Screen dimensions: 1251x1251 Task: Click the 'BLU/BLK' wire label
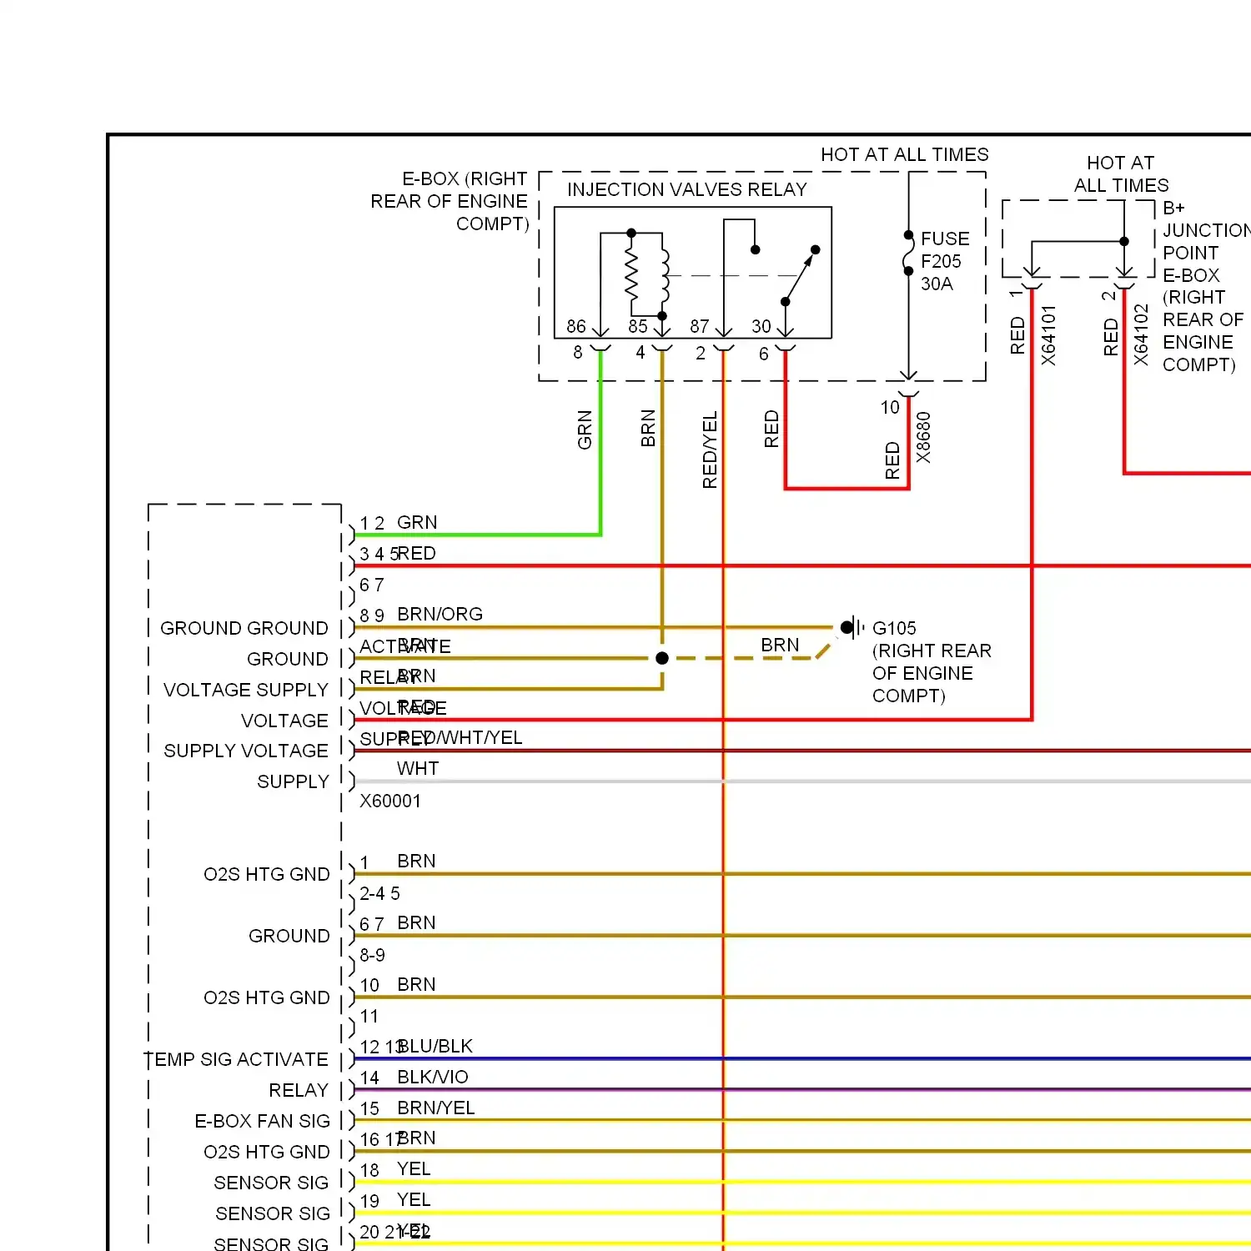coord(435,1046)
